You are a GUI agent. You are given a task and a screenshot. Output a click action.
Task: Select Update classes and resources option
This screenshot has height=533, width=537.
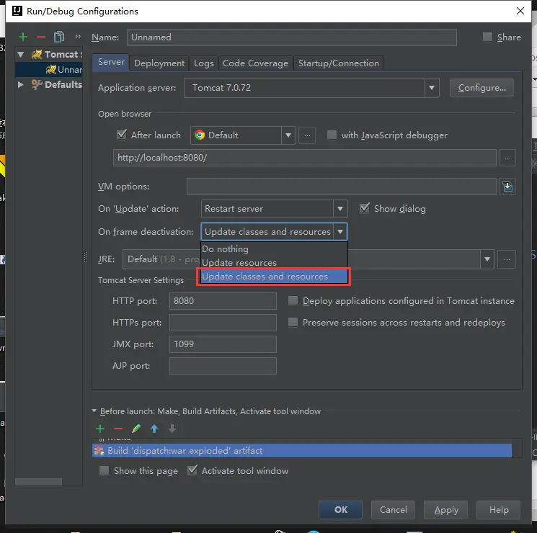(274, 277)
